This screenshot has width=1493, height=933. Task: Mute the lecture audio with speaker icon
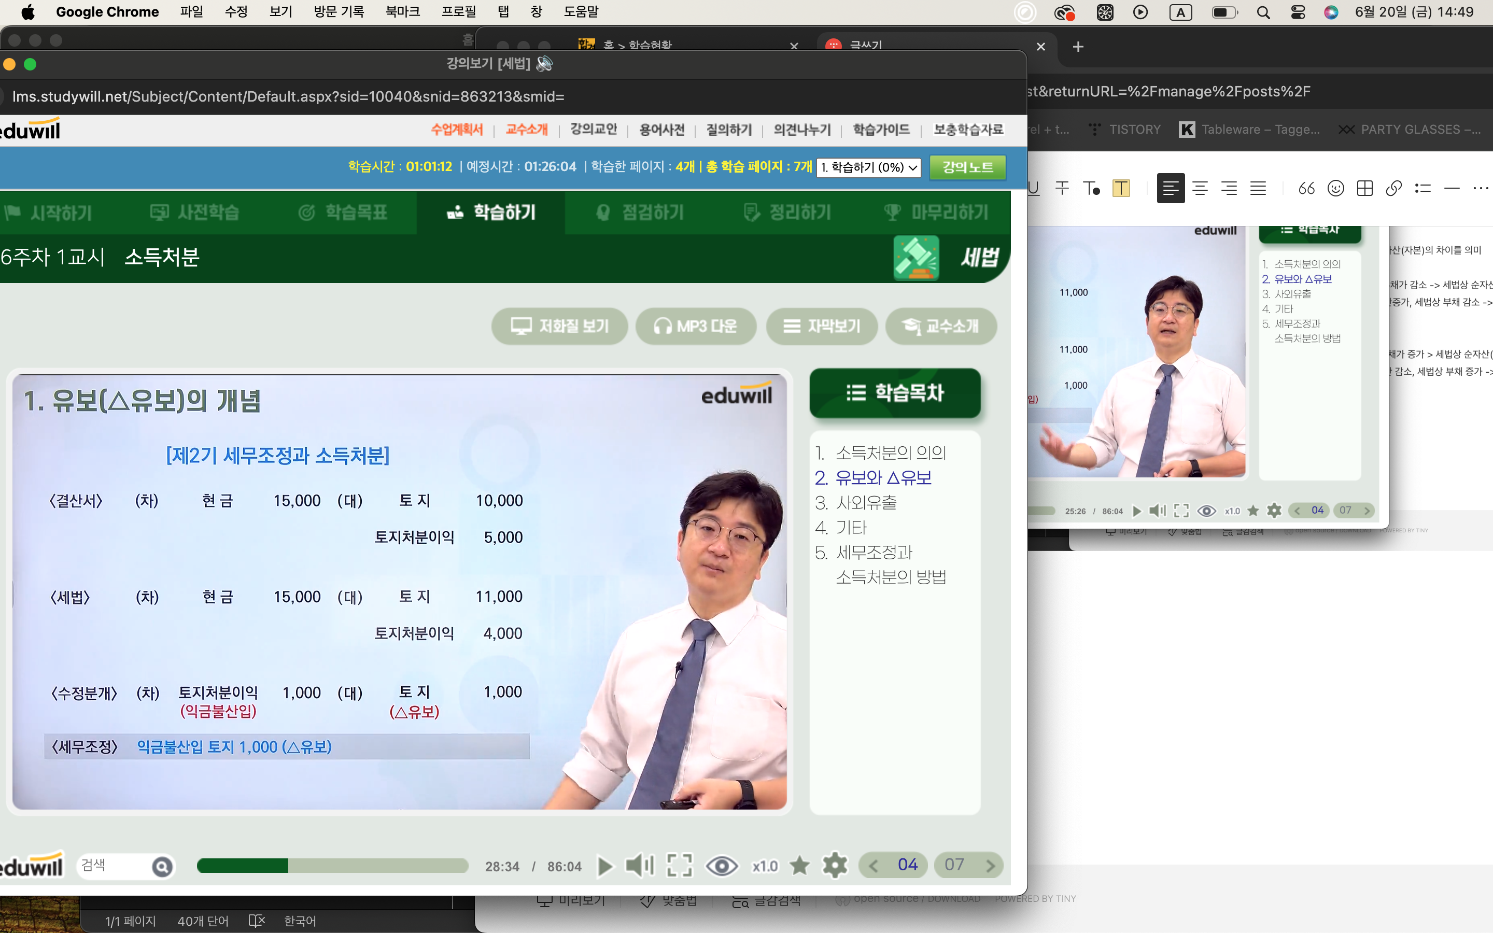pos(639,866)
